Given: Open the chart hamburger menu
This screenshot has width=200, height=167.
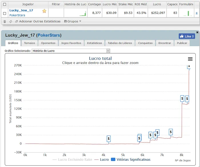Looking at the screenshot, I should point(190,59).
